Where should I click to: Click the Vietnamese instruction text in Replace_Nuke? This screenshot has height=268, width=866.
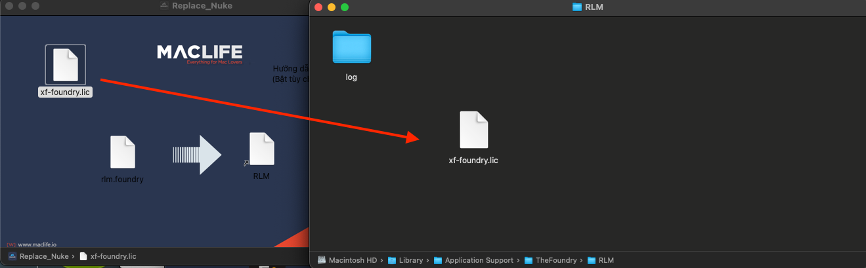point(290,73)
